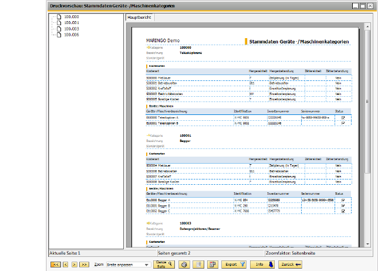Click the red document layout icon
Viewport: 378px width, 271px height.
click(212, 265)
